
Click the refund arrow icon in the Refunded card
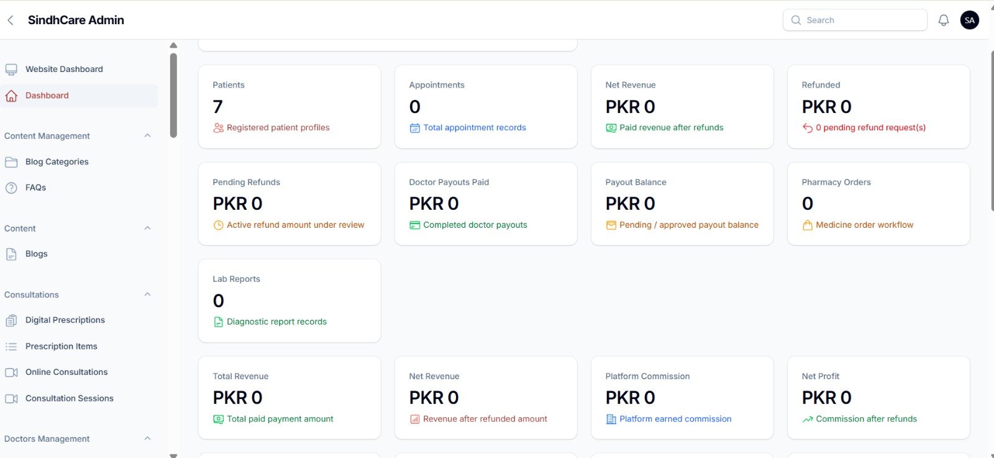pyautogui.click(x=807, y=128)
